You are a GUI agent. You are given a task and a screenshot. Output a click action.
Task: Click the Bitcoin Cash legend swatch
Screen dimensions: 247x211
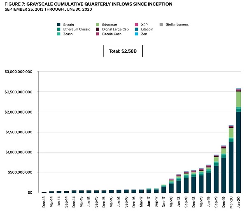[98, 34]
